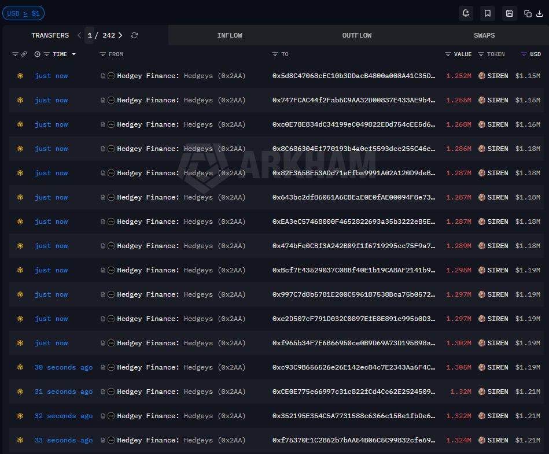The image size is (549, 454).
Task: Save the current table with the save icon
Action: (x=509, y=13)
